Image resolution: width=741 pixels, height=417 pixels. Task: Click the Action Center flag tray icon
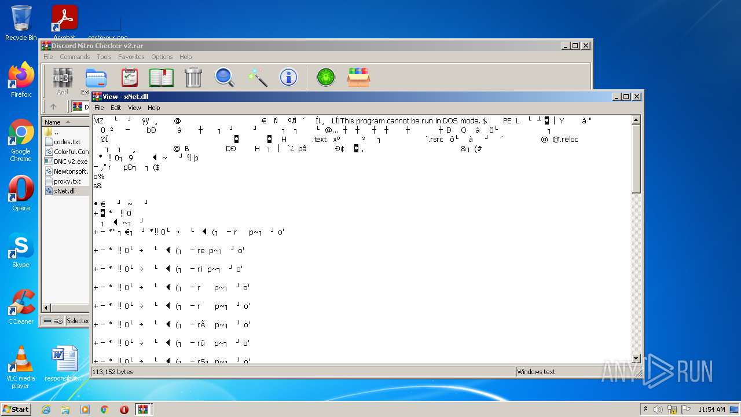[x=687, y=409]
